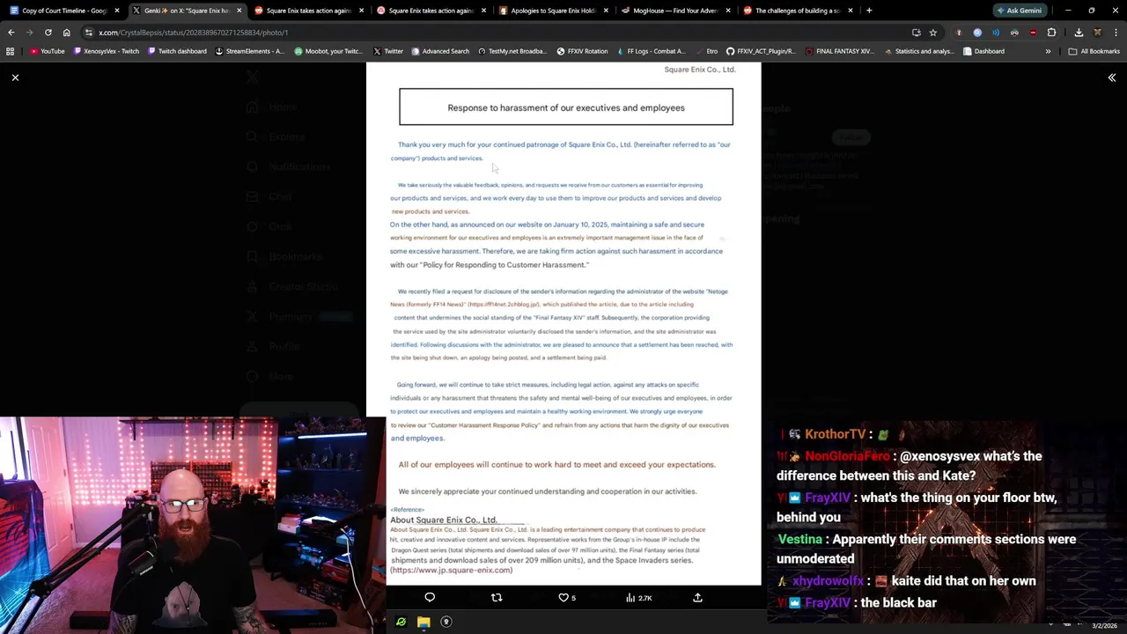
Task: Open Statistics and analysis bookmark
Action: click(918, 51)
